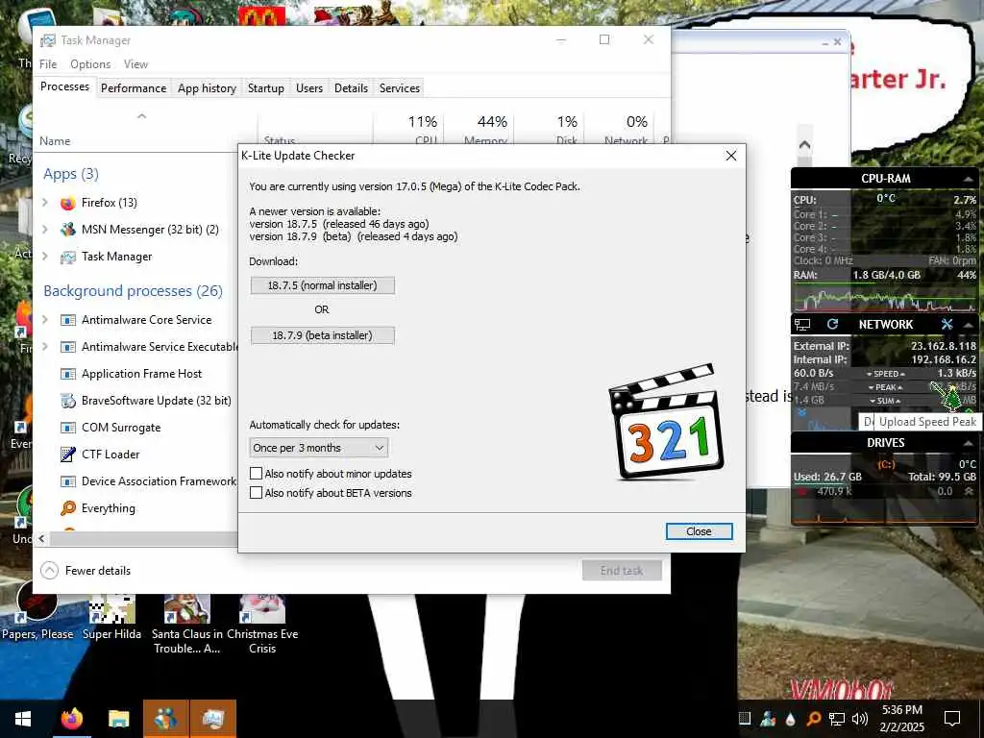This screenshot has width=984, height=738.
Task: Click the BraveSoftware Update process icon
Action: point(68,401)
